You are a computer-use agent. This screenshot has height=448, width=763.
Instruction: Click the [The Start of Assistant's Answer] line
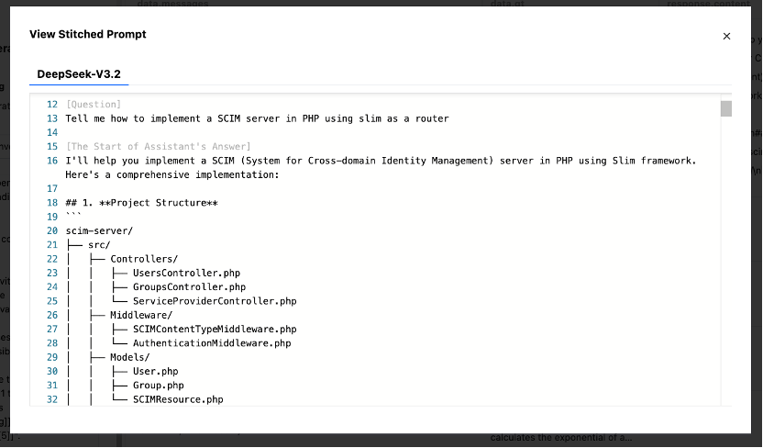[x=158, y=147]
